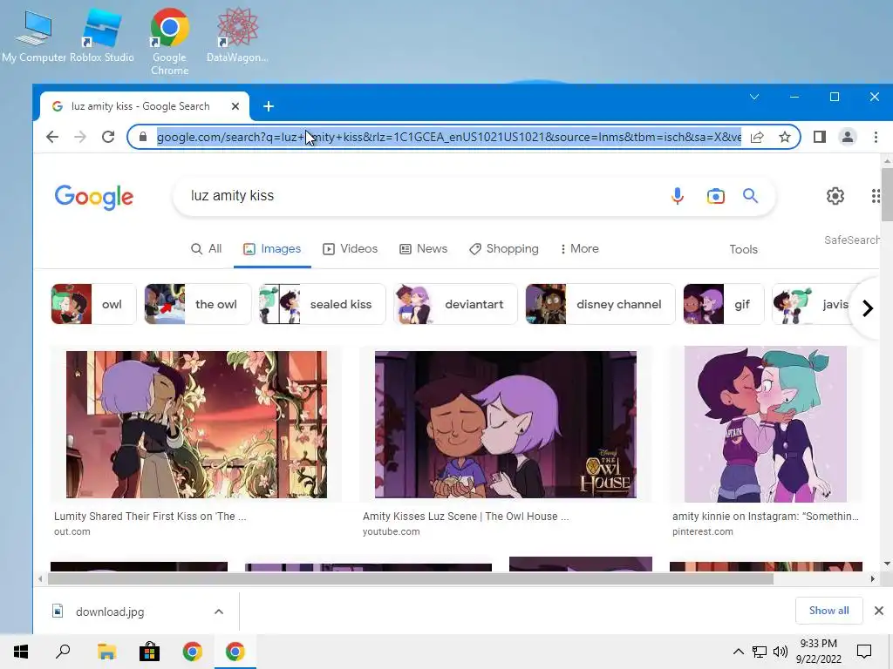Open 'Amity Kisses Luz Scene' link

tap(466, 517)
